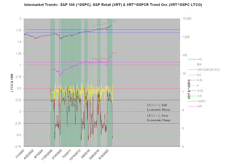Viewport: 226px width, 164px height.
Task: Select the green '-0.5' legend entry
Action: point(195,96)
